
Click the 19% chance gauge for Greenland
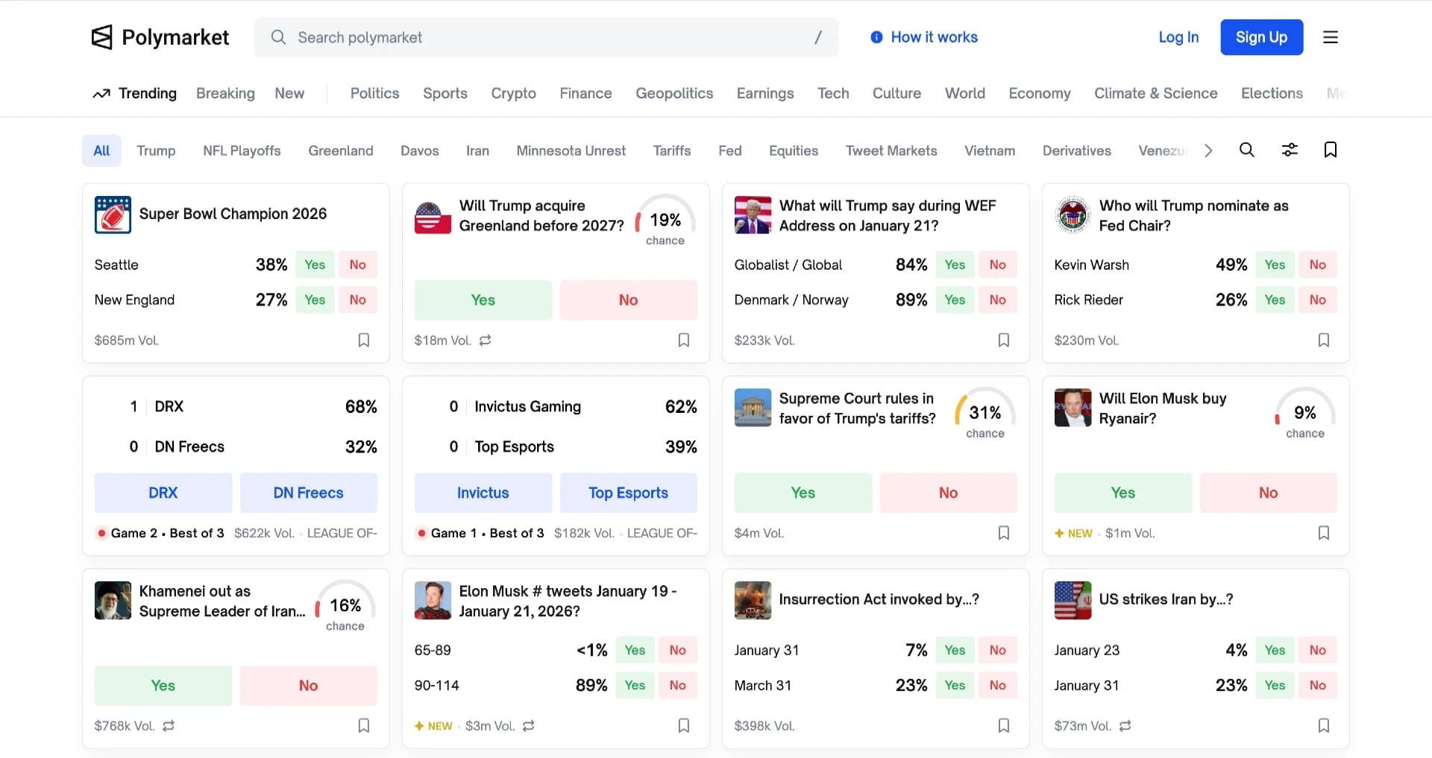(x=665, y=221)
